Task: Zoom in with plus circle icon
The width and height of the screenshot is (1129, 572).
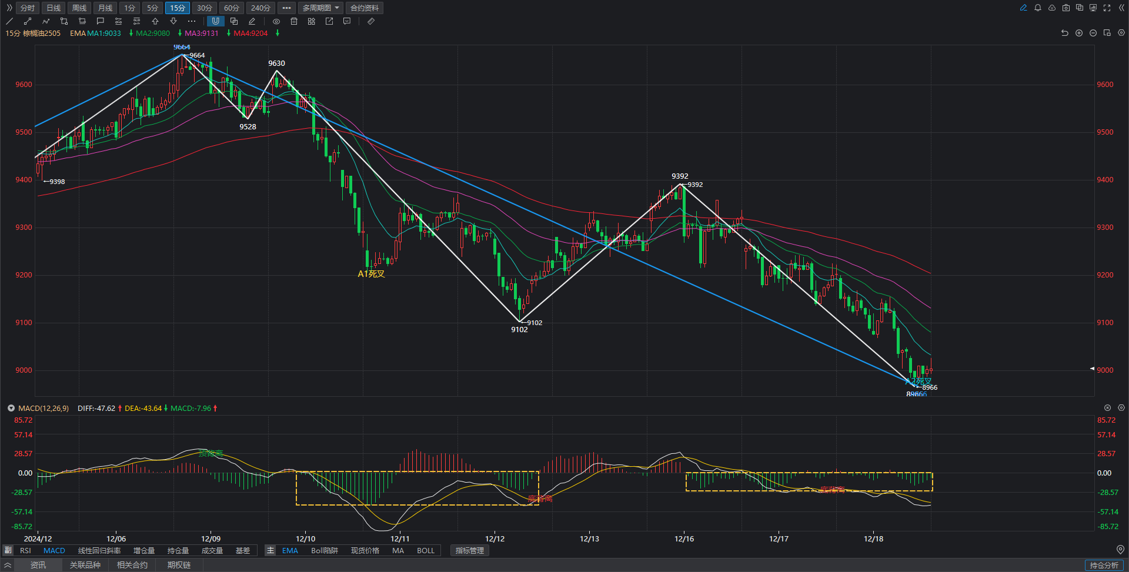Action: [x=1079, y=33]
